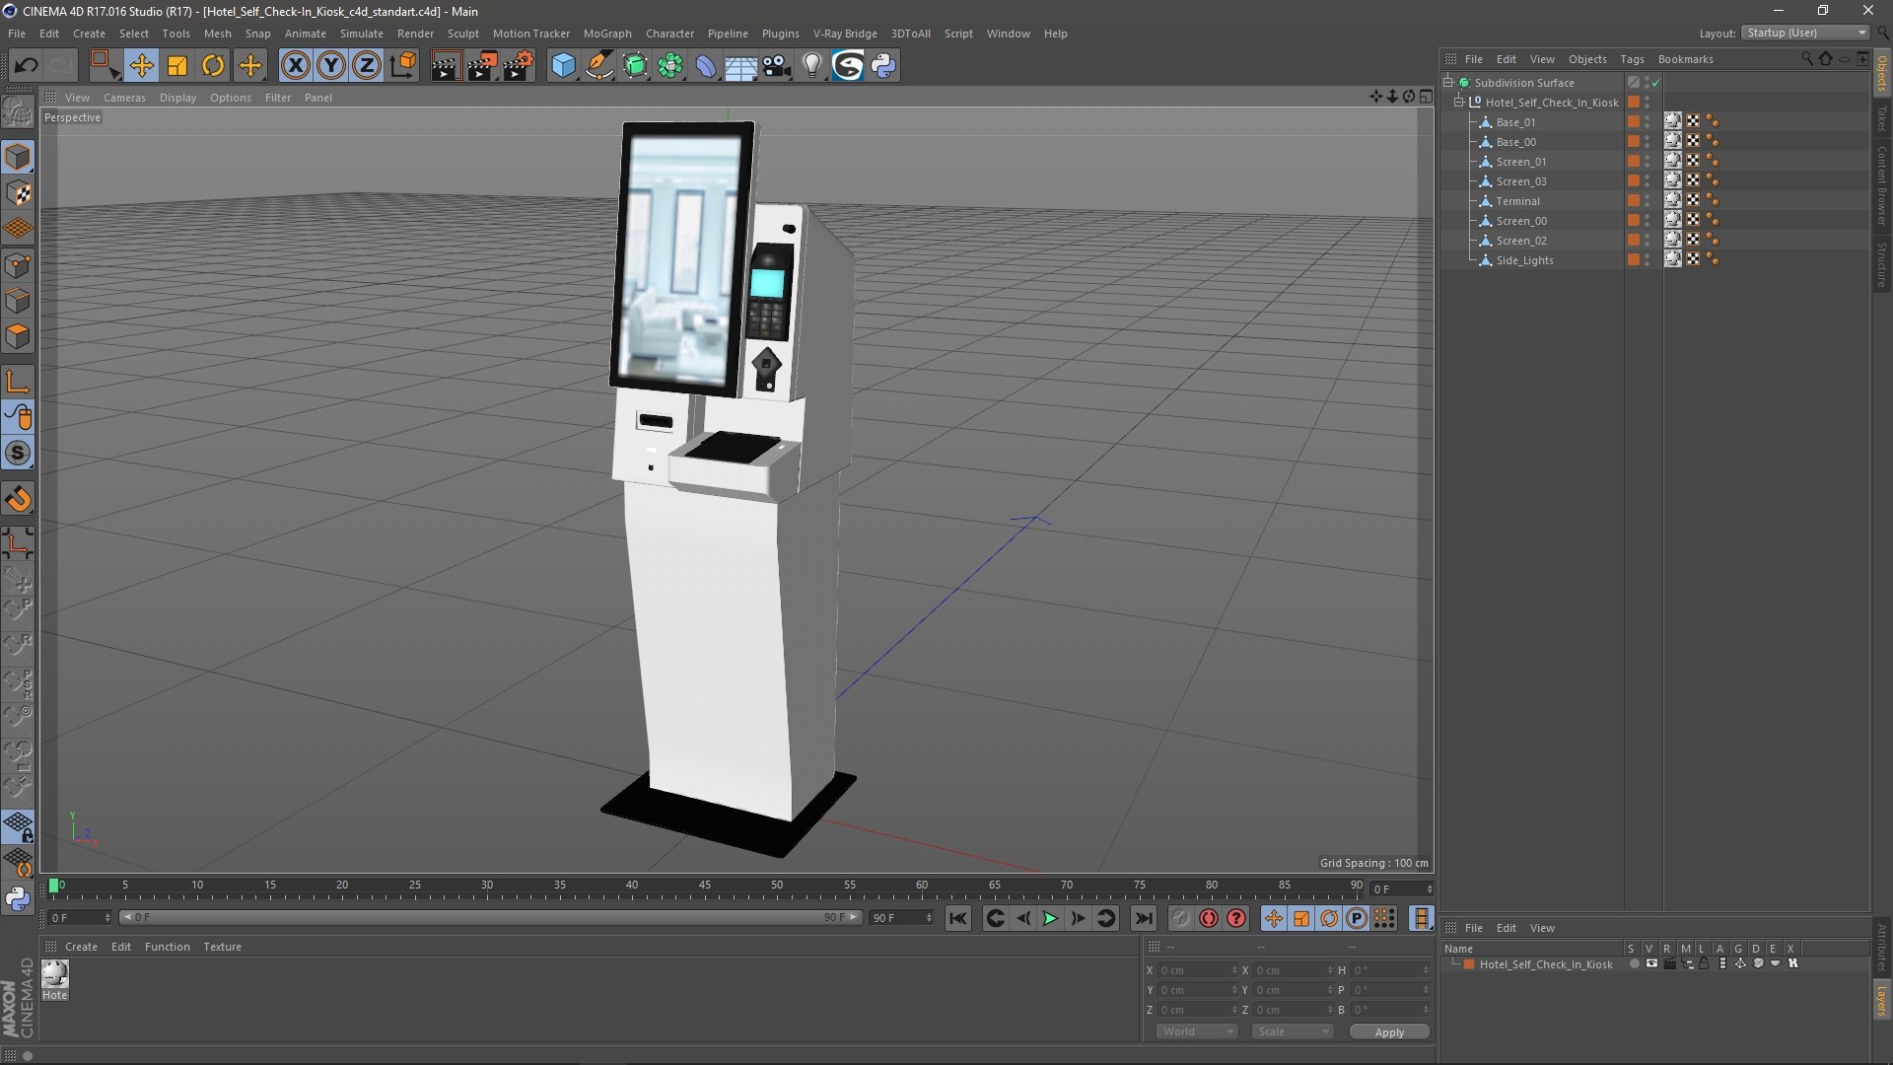Select the Rotate tool

click(x=213, y=66)
